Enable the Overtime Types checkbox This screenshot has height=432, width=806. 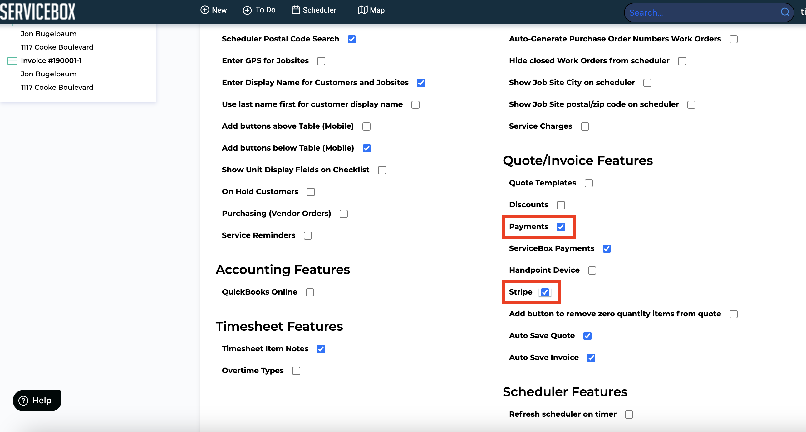296,371
